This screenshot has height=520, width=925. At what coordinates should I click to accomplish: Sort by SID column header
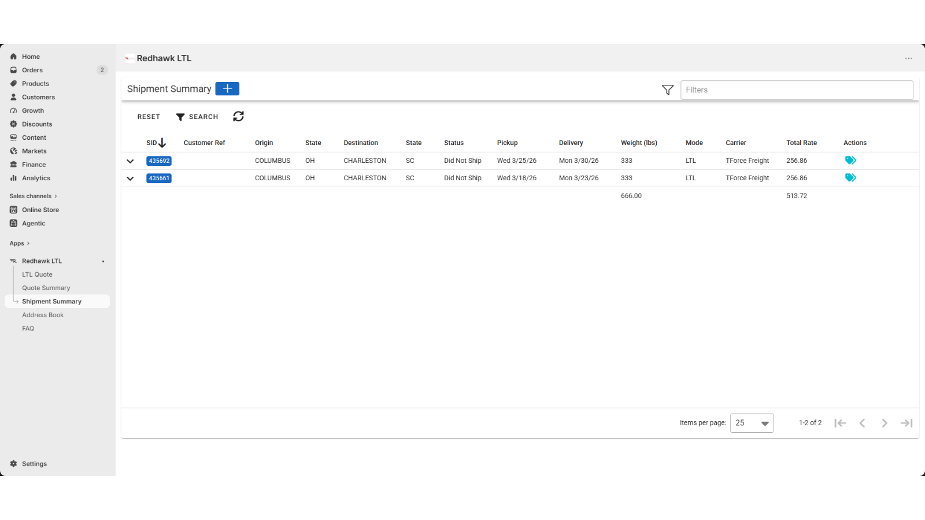pyautogui.click(x=156, y=143)
